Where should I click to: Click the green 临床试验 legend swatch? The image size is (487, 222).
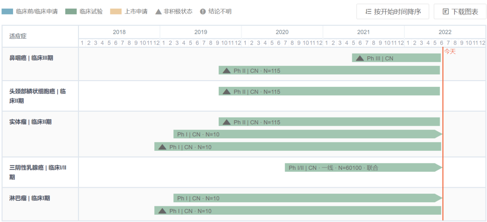(71, 12)
